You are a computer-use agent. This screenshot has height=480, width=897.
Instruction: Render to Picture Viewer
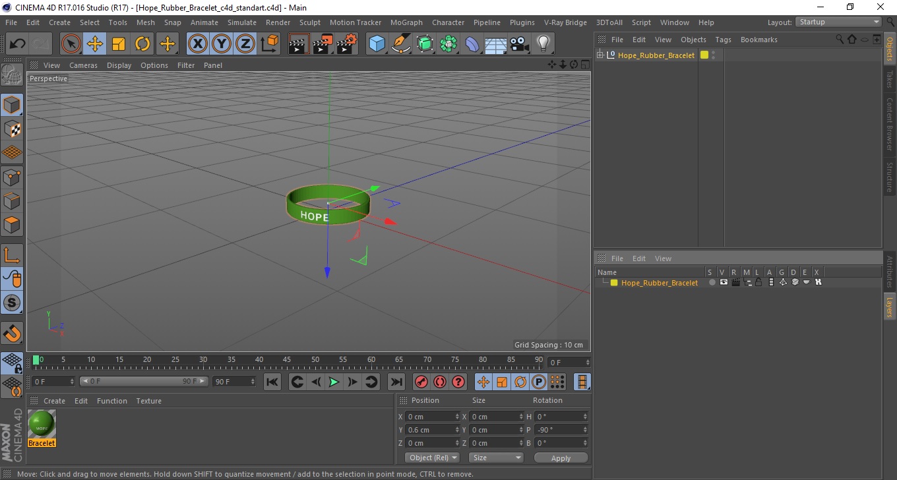(x=323, y=44)
